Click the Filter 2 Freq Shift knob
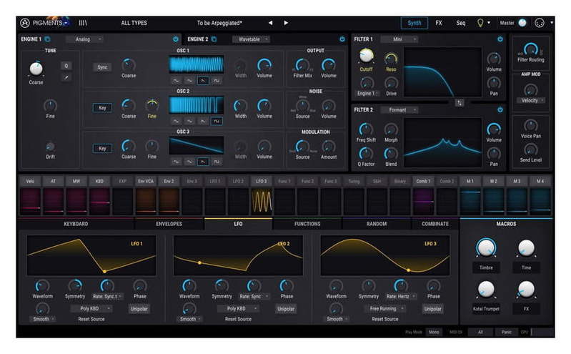The image size is (571, 354). (366, 129)
